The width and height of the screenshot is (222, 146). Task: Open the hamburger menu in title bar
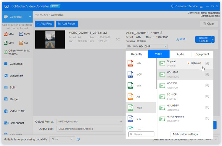click(x=201, y=6)
